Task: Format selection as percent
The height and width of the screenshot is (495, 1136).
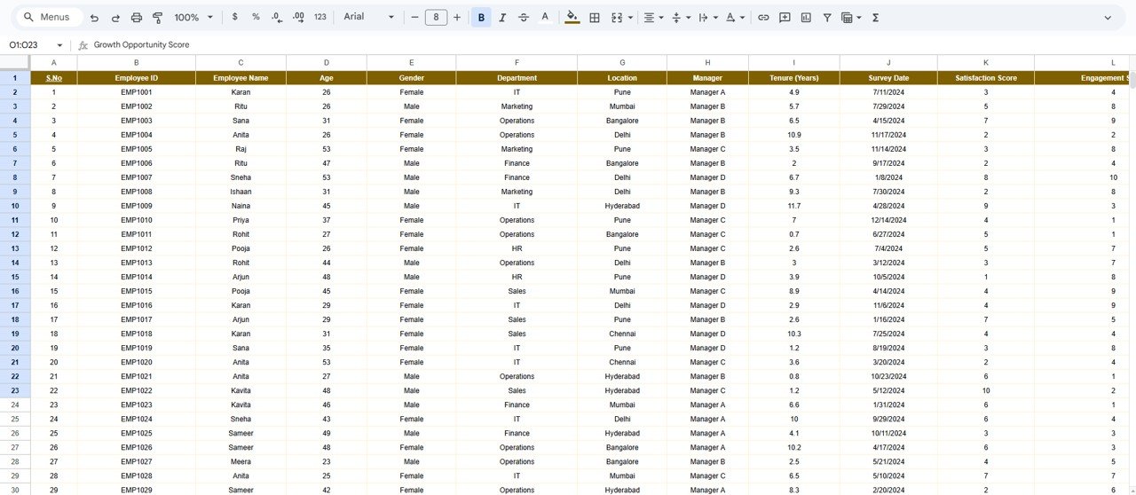Action: (256, 17)
